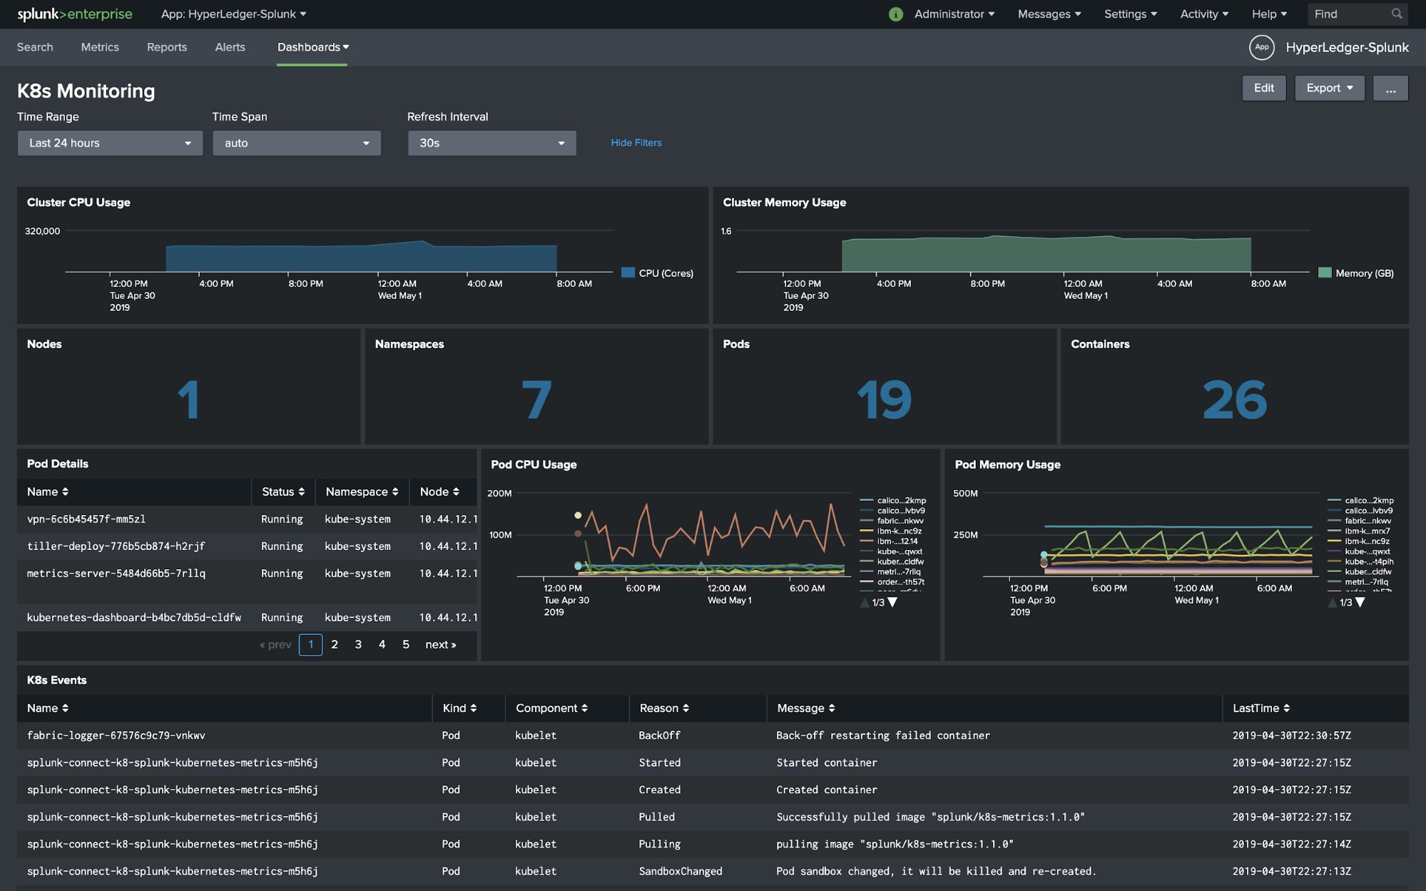
Task: Switch to the Metrics tab
Action: 100,47
